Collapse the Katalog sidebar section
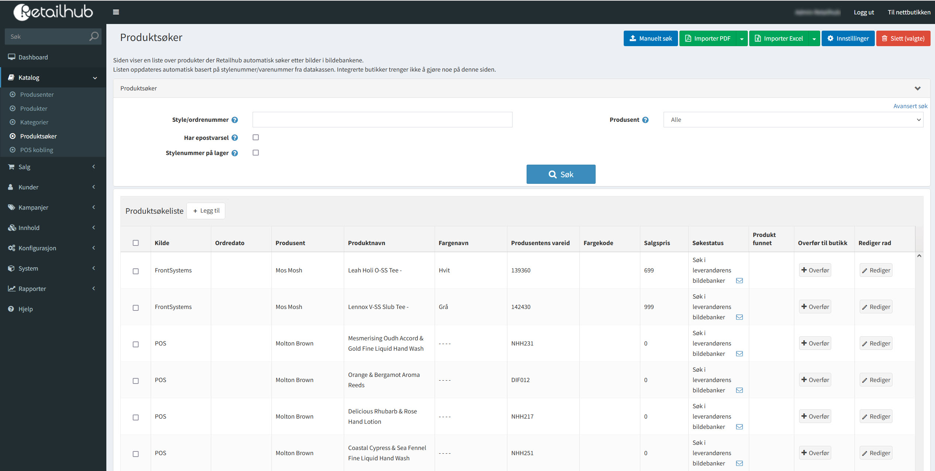This screenshot has height=471, width=935. pyautogui.click(x=53, y=78)
